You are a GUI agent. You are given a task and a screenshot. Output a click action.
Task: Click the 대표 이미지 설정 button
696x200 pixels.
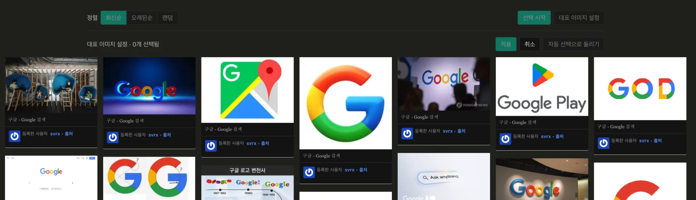pos(579,18)
